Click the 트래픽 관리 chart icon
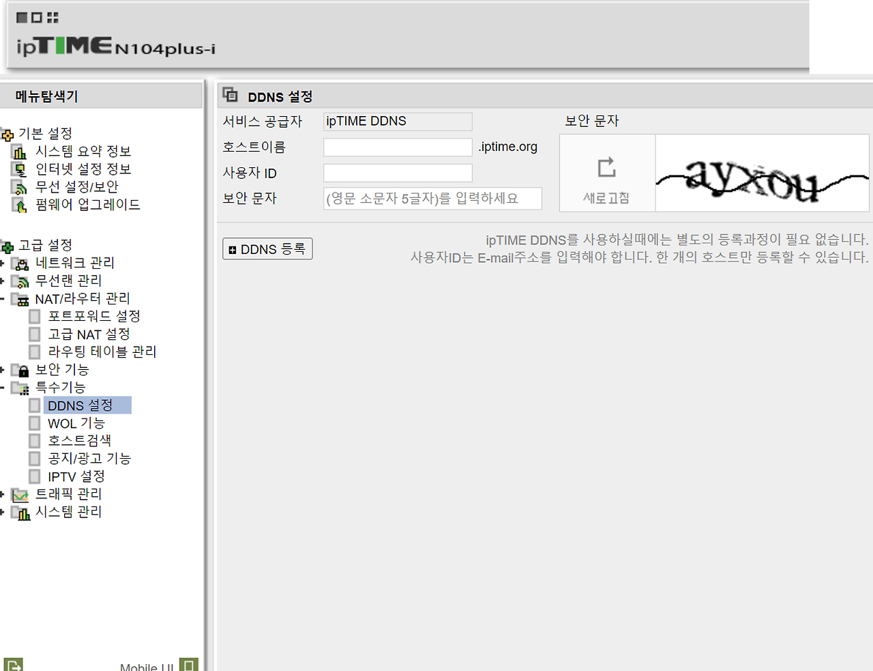 point(21,494)
